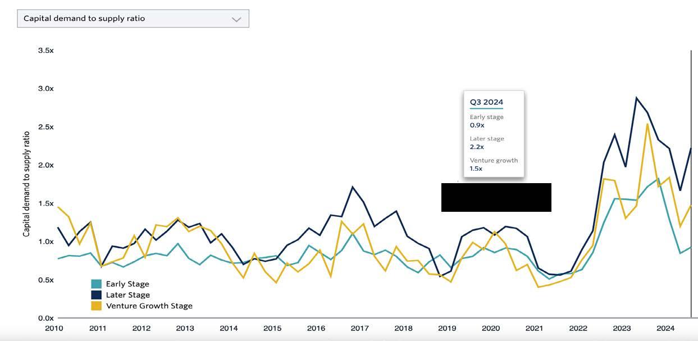Toggle the Venture Growth Stage legend label
This screenshot has height=341, width=698.
click(x=149, y=306)
